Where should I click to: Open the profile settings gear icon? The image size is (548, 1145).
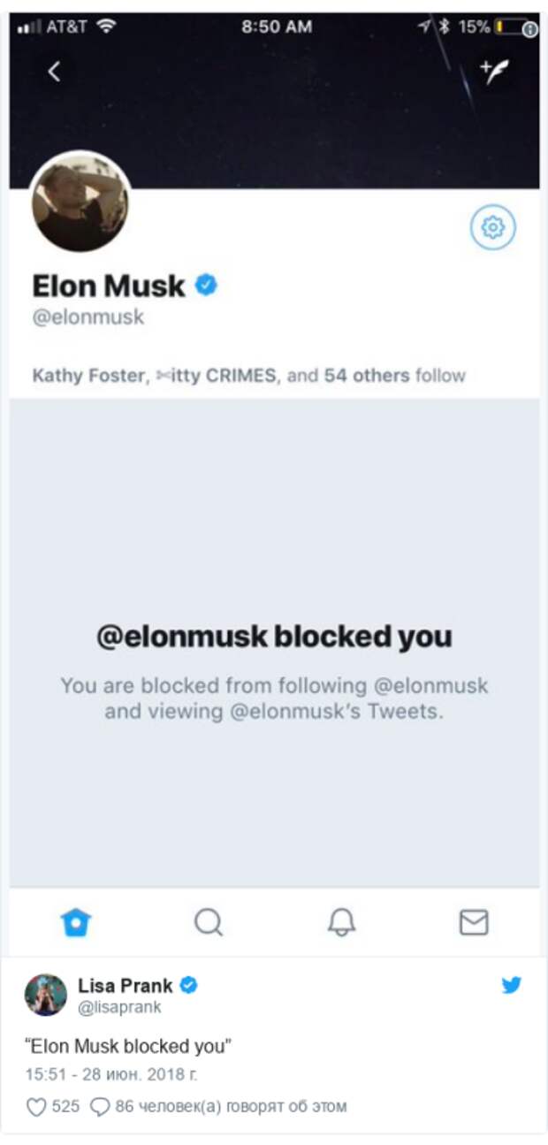492,229
